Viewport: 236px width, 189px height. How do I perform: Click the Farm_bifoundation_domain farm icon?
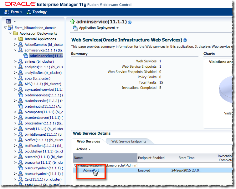(x=11, y=28)
